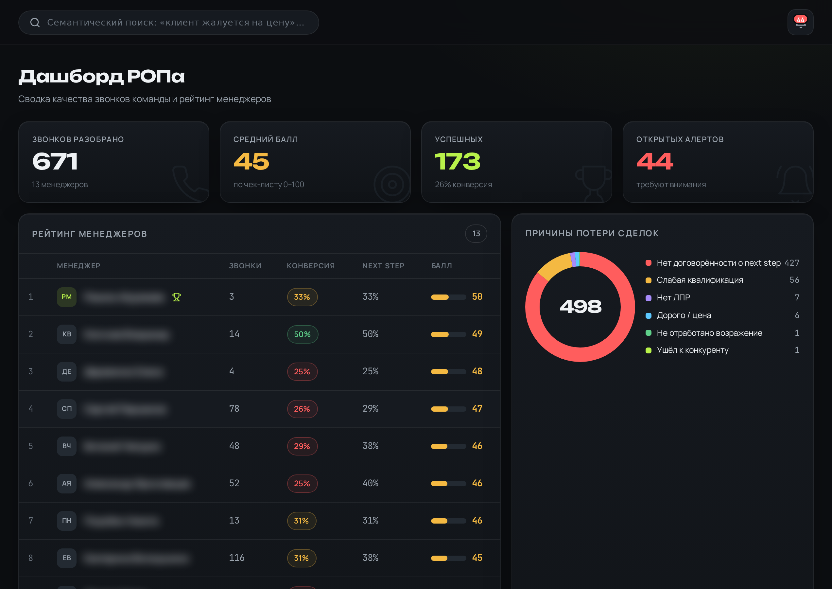Click the purple swatch for Нет ЛПР
The image size is (832, 589).
point(649,298)
